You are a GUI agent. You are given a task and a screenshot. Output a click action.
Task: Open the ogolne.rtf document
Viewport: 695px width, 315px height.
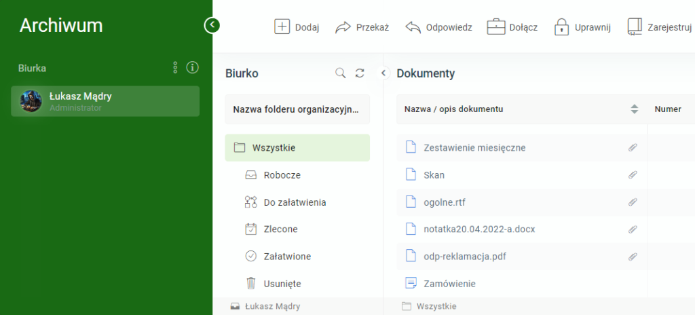click(x=445, y=202)
